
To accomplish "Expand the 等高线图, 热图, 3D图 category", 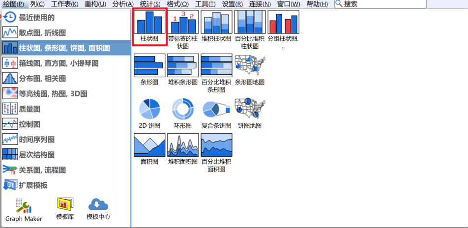I will [53, 94].
